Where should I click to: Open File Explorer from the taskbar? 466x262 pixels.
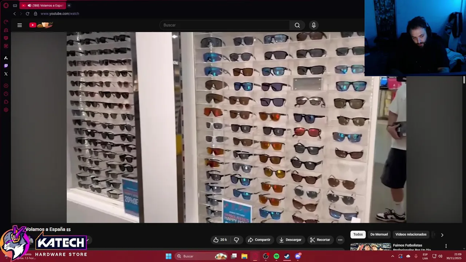pyautogui.click(x=244, y=256)
